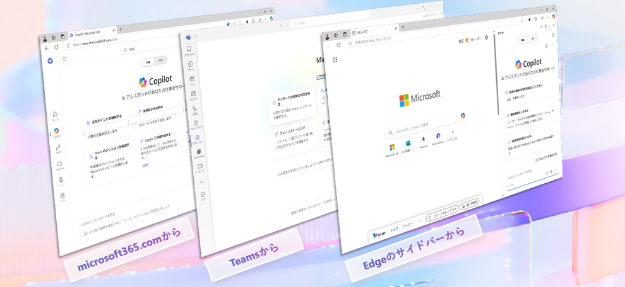This screenshot has width=625, height=287.
Task: Open settings gear on Edge new tab page
Action: [x=486, y=38]
